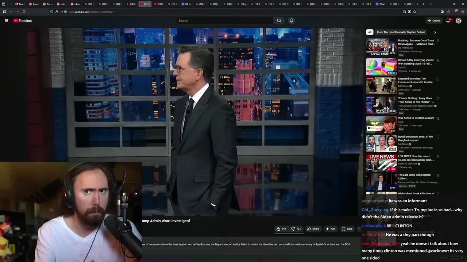Go back in browser history
This screenshot has height=262, width=467.
click(11, 12)
